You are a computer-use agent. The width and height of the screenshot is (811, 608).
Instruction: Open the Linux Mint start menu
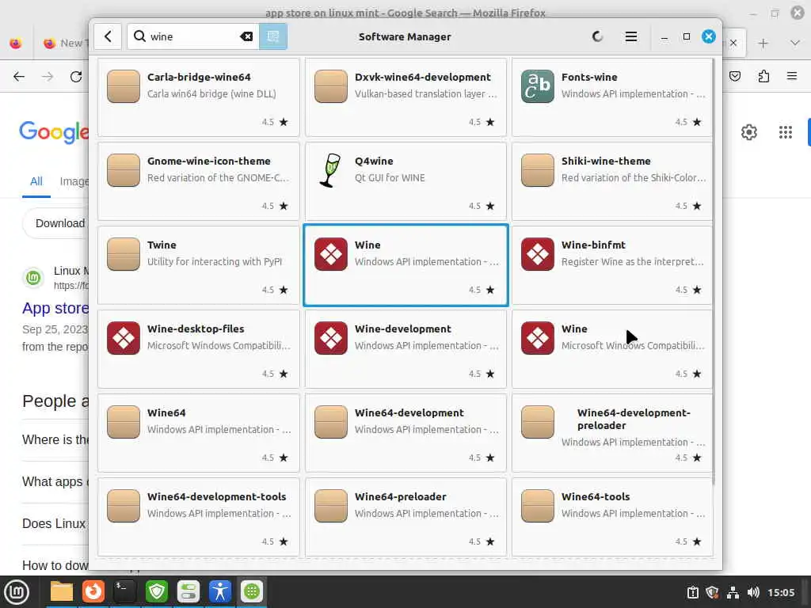click(17, 592)
